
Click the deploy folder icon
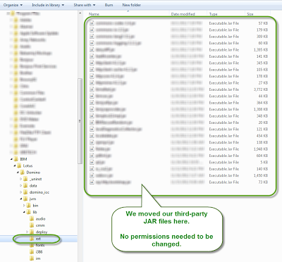coord(32,232)
